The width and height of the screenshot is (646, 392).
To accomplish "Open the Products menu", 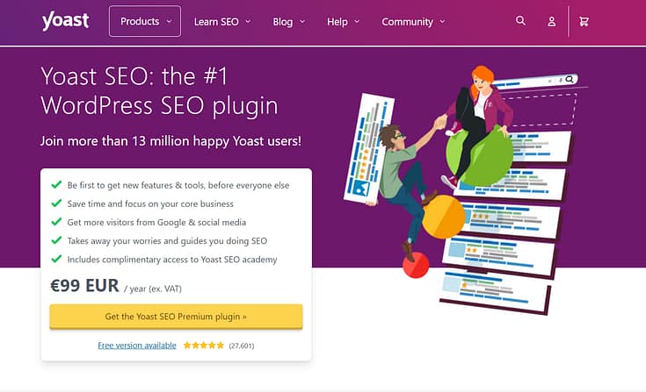I will [x=145, y=21].
